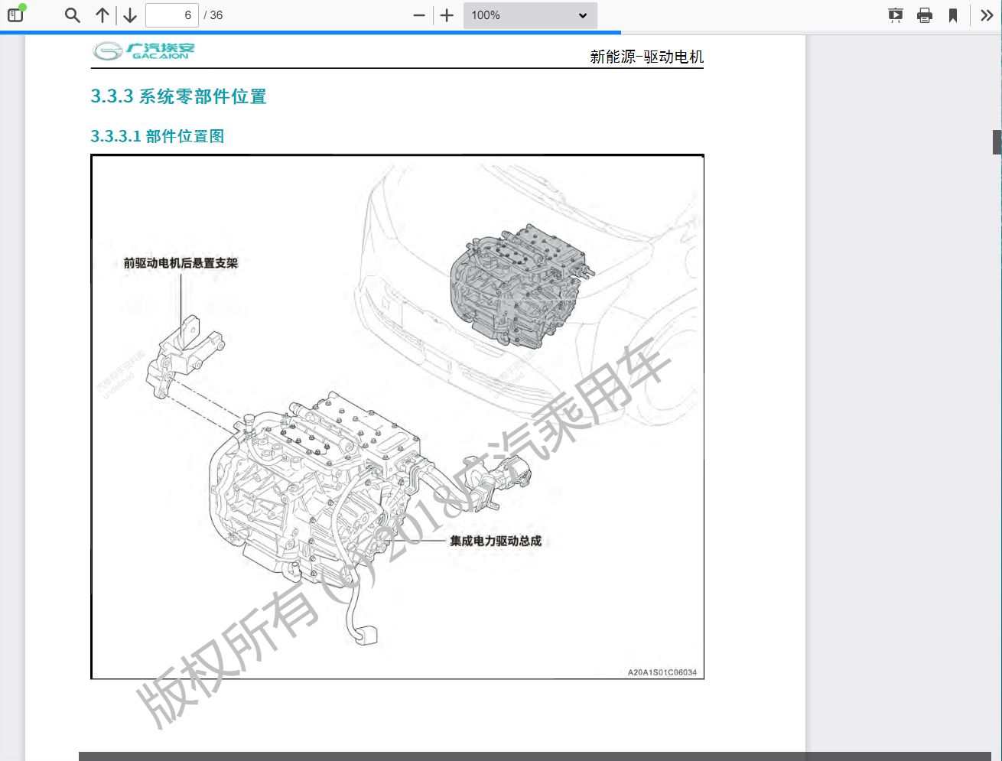The width and height of the screenshot is (1002, 761).
Task: Zoom in on the document
Action: [x=446, y=15]
